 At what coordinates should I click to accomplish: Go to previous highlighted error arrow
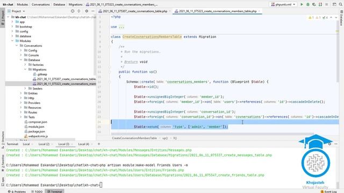pyautogui.click(x=331, y=18)
